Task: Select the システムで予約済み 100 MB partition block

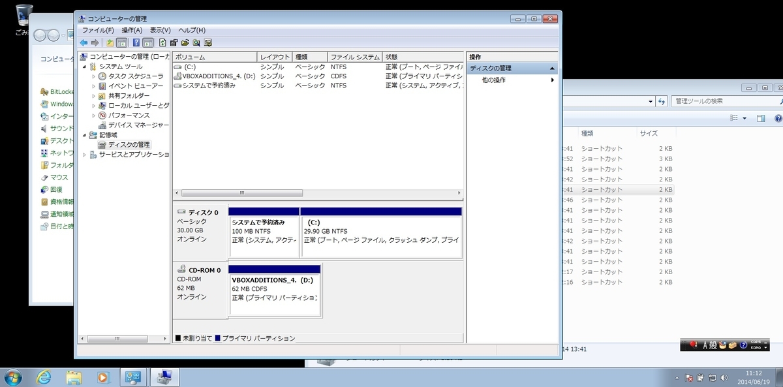Action: click(x=264, y=232)
